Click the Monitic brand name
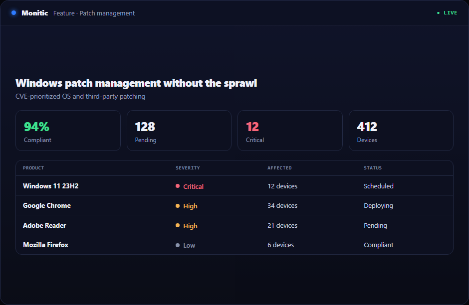Viewport: 469px width, 305px height. 35,13
